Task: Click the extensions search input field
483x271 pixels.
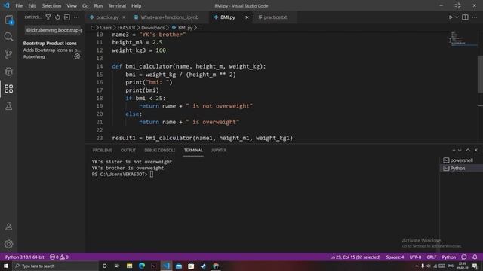Action: pyautogui.click(x=53, y=30)
